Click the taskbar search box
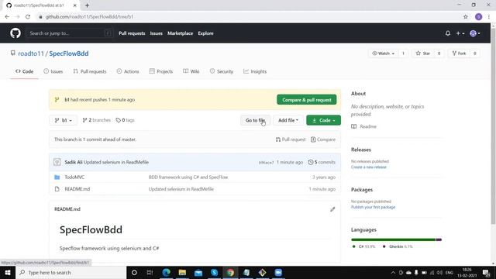496x279 pixels. 71,272
